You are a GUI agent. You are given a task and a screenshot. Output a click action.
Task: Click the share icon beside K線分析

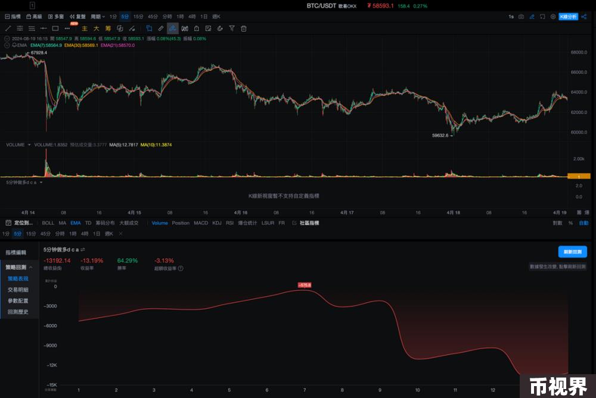(584, 17)
